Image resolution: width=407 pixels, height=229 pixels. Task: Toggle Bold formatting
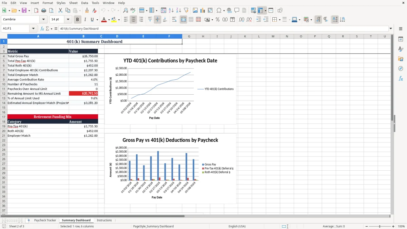[78, 20]
